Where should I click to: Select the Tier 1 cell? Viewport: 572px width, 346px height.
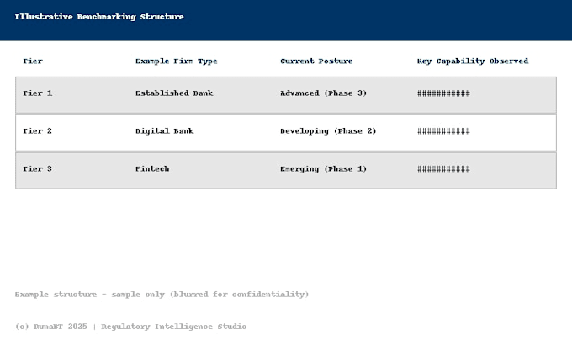coord(38,93)
